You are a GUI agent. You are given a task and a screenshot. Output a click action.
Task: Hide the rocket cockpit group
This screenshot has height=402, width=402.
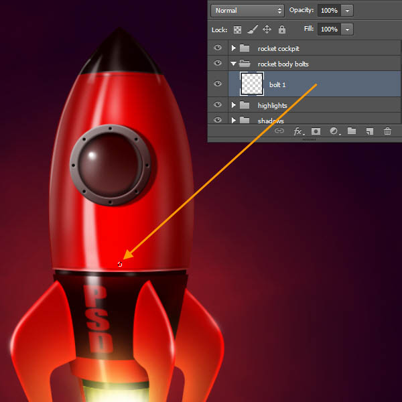tap(217, 48)
